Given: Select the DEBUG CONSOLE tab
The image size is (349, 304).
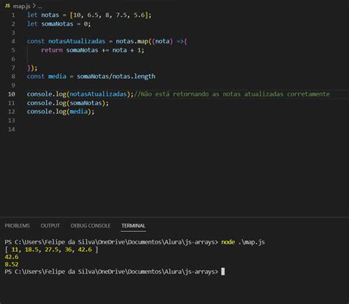Looking at the screenshot, I should (x=91, y=225).
